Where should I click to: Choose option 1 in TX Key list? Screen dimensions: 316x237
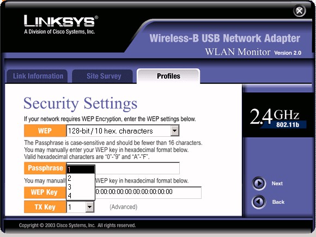point(81,169)
